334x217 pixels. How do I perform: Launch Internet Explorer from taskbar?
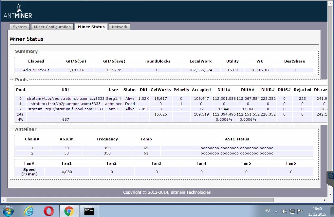point(28,211)
